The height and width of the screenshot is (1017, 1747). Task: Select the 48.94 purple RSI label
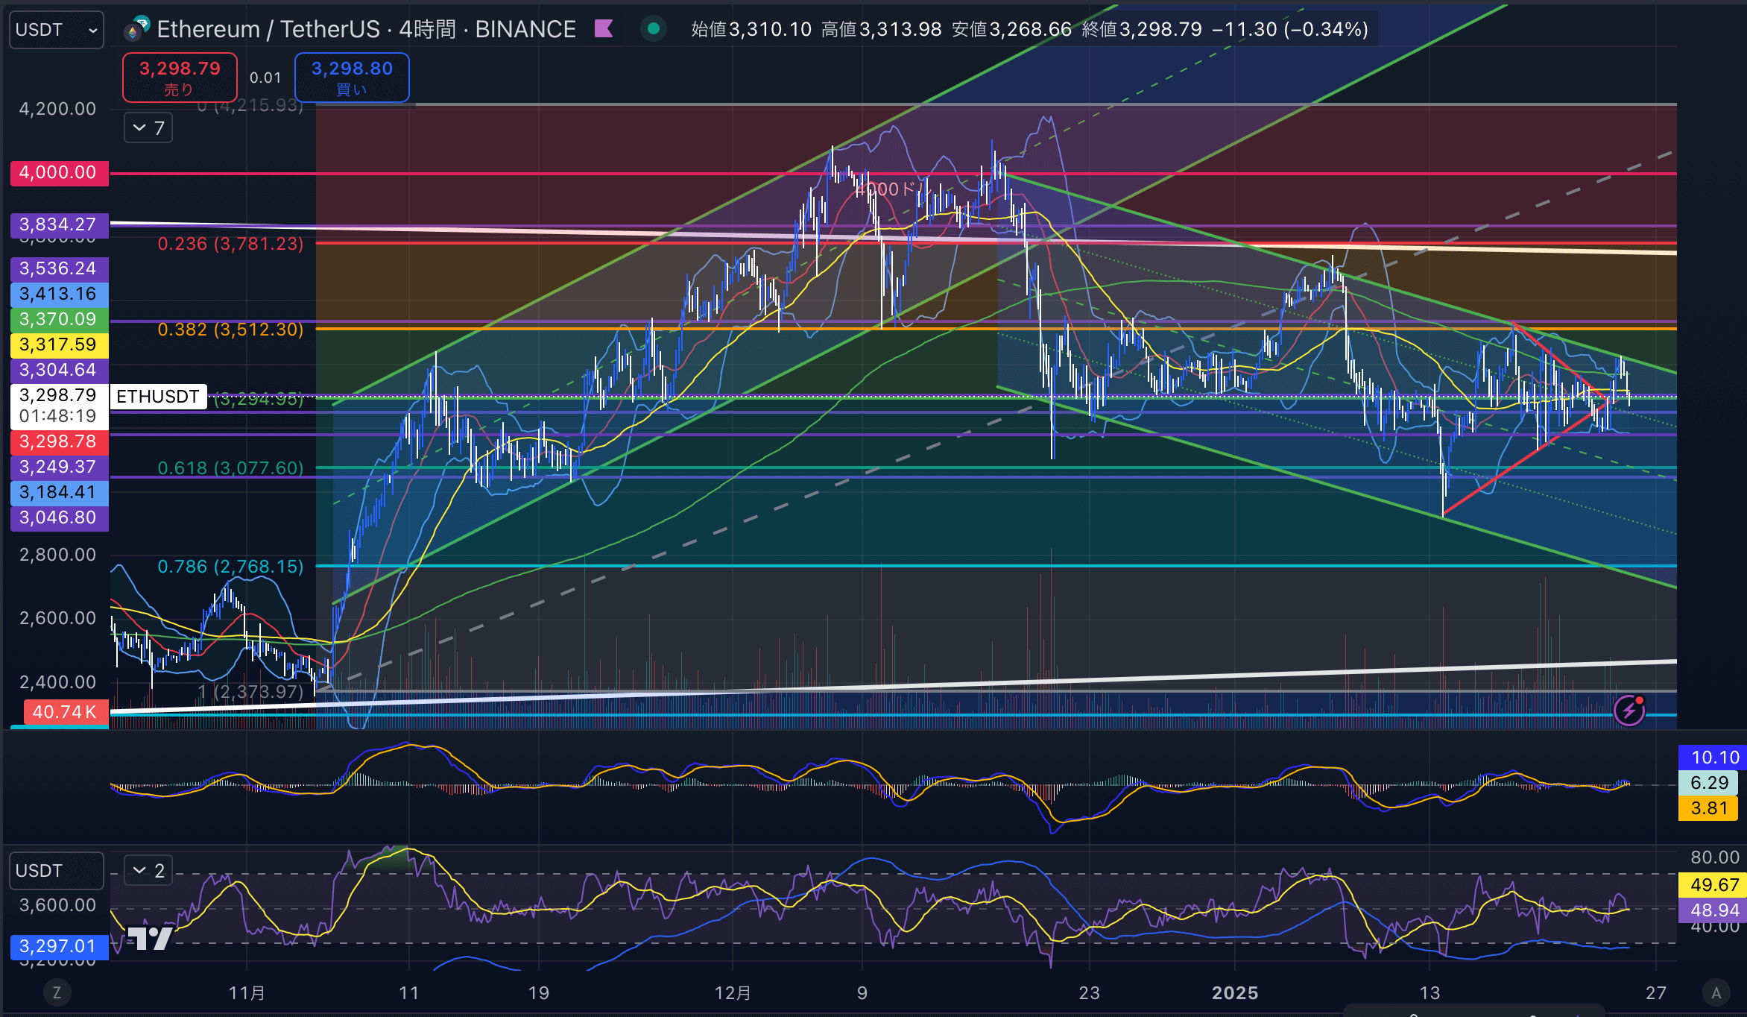tap(1712, 910)
